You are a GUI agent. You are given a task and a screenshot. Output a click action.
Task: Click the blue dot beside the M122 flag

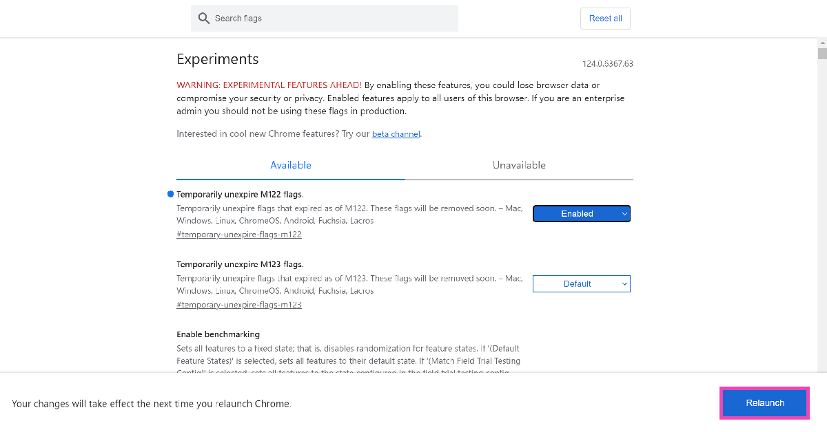click(x=170, y=194)
